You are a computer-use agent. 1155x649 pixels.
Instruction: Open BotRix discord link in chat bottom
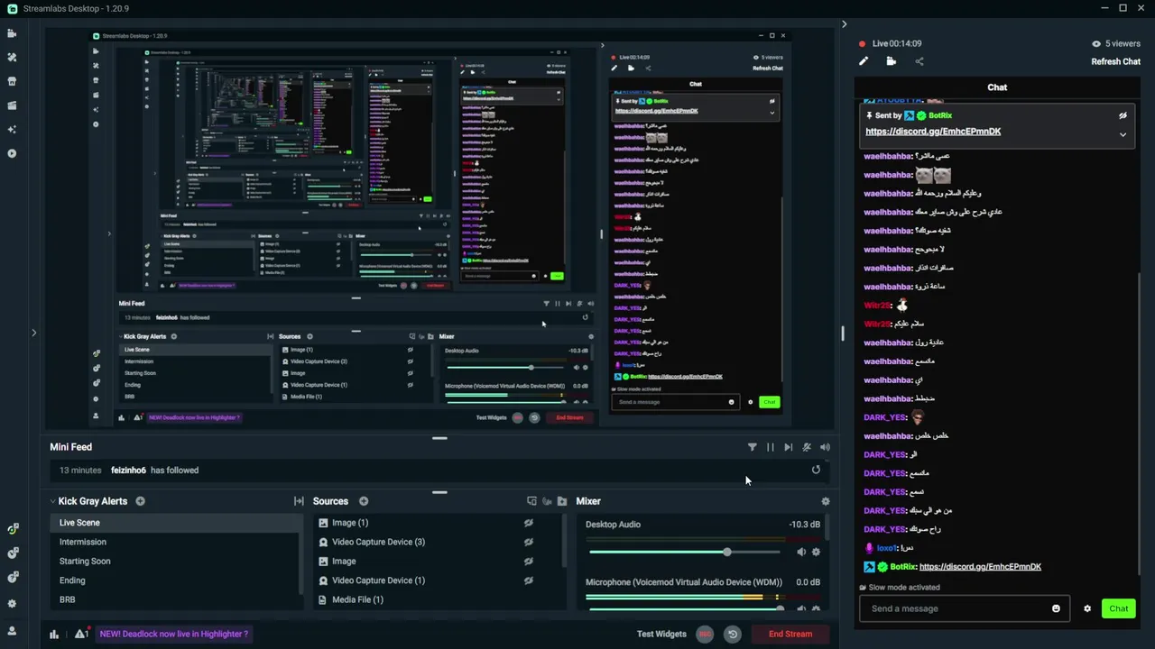(980, 567)
